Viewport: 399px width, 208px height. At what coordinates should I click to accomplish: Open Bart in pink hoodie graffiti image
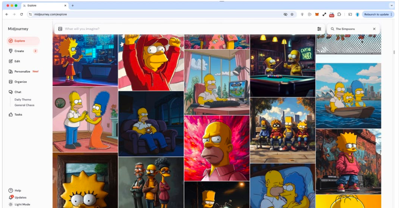[x=348, y=161]
